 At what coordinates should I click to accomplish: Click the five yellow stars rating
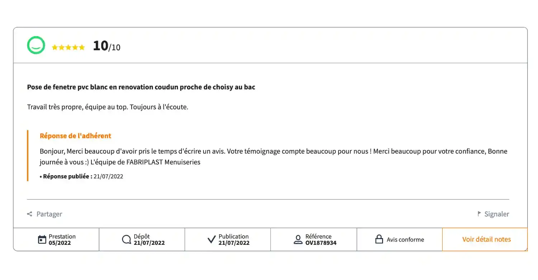[x=68, y=47]
